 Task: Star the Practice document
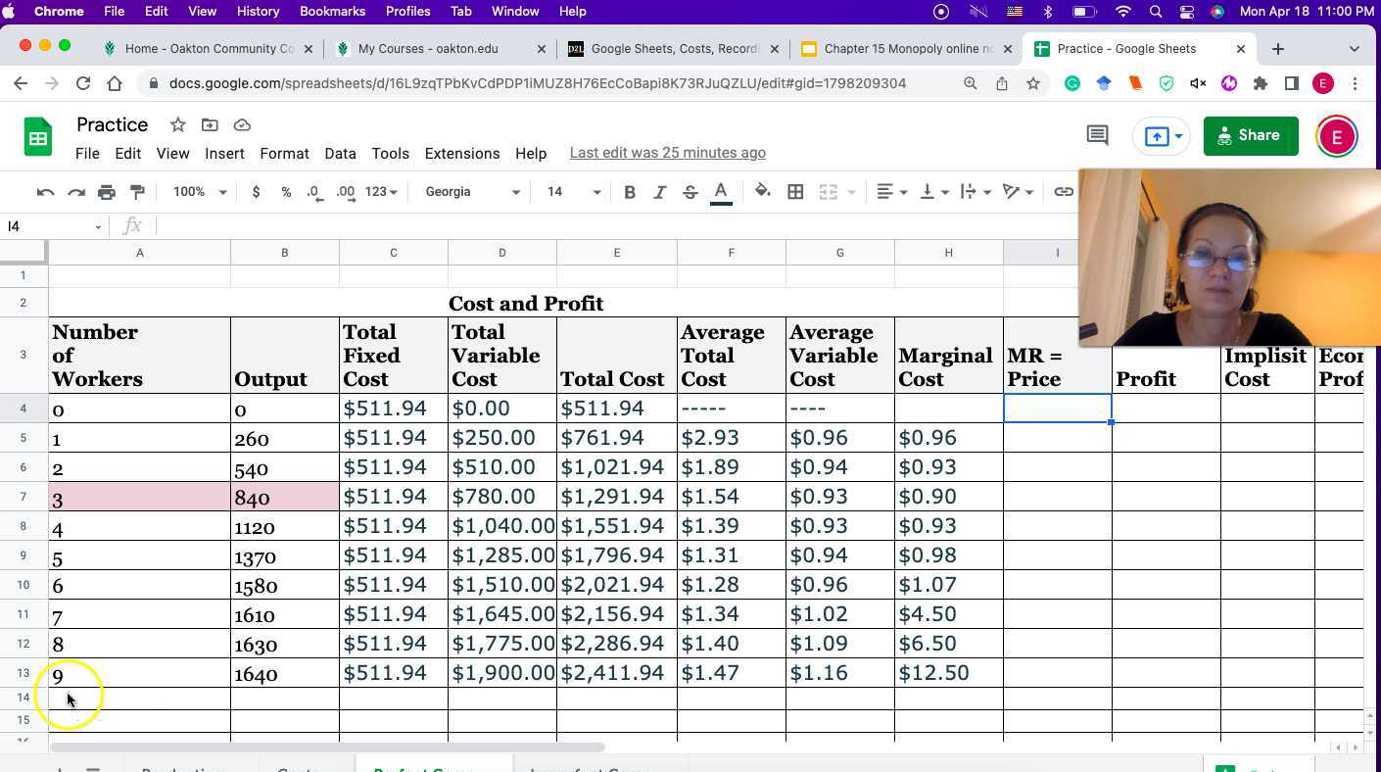click(x=177, y=125)
